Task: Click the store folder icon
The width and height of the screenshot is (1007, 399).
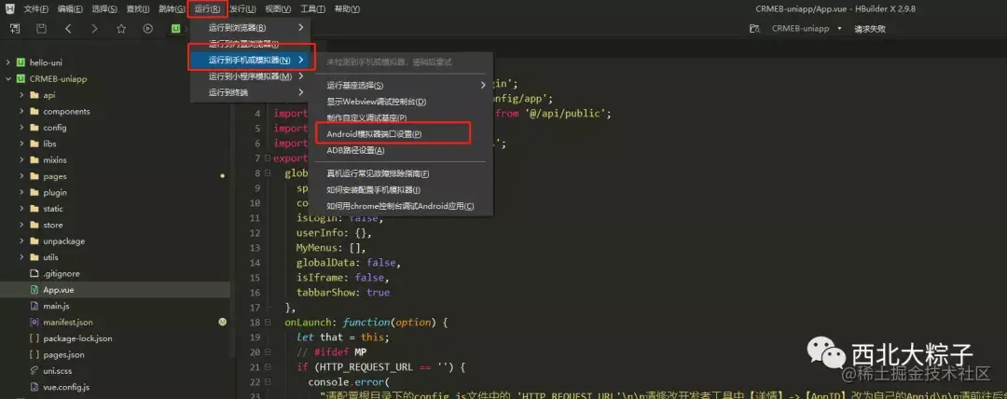Action: pos(34,225)
